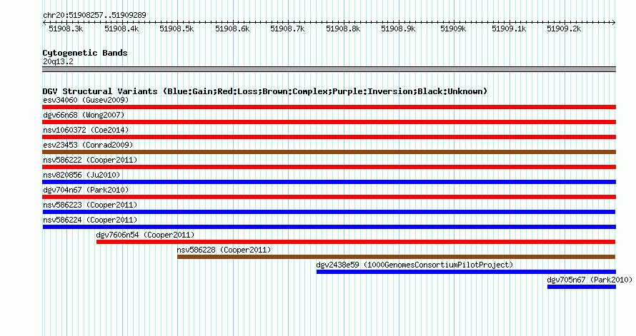The image size is (636, 336).
Task: Click the right arrow end of ruler
Action: [x=614, y=23]
